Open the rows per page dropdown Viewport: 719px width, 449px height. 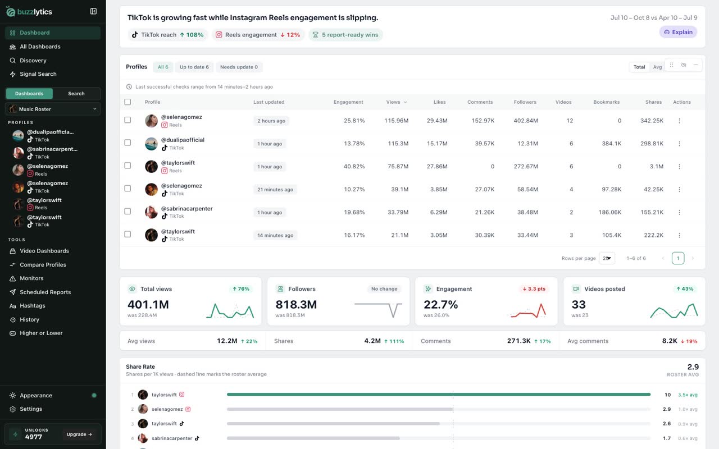[607, 258]
